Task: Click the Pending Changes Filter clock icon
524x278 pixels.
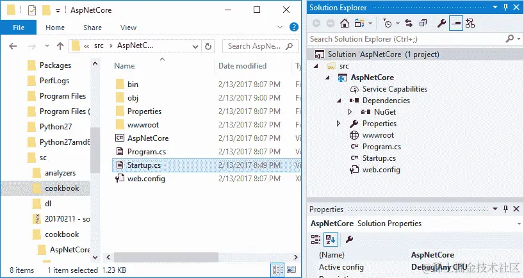Action: [388, 23]
